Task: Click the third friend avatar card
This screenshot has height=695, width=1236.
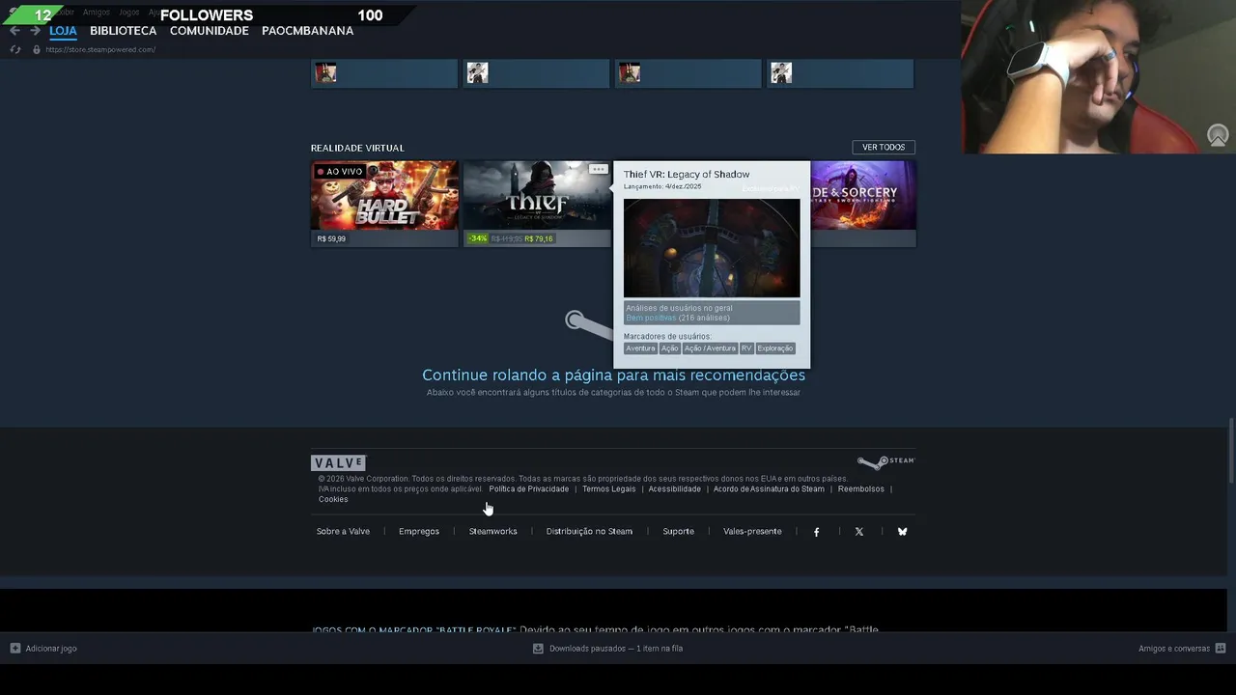Action: (688, 73)
